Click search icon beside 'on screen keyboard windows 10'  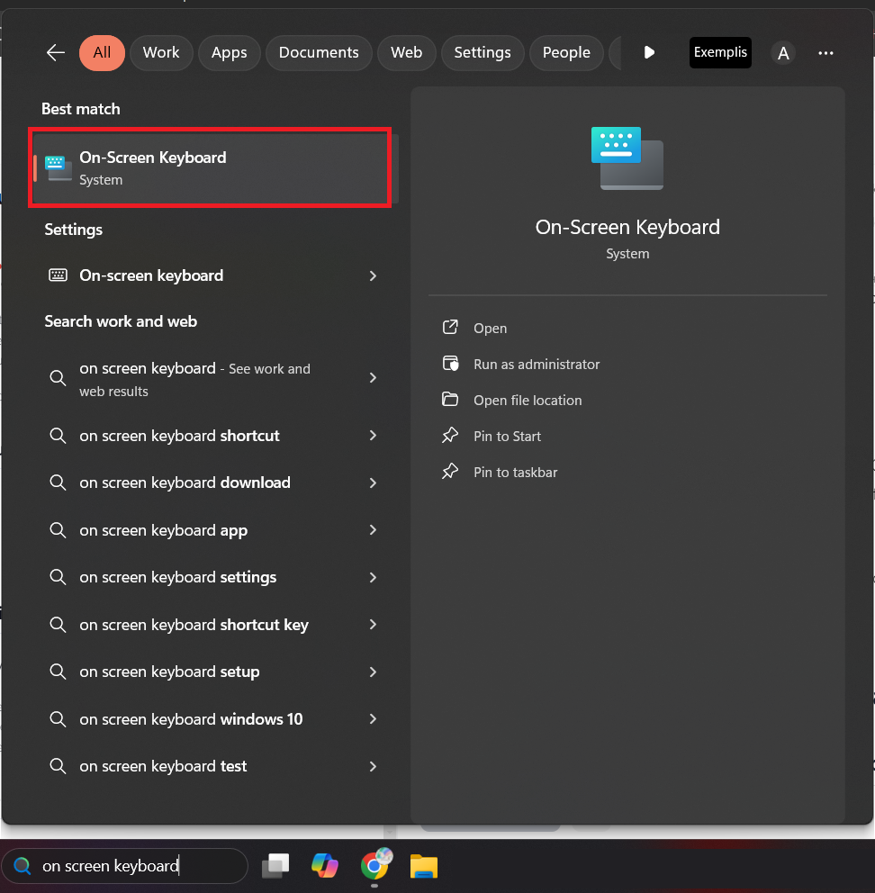click(x=58, y=718)
